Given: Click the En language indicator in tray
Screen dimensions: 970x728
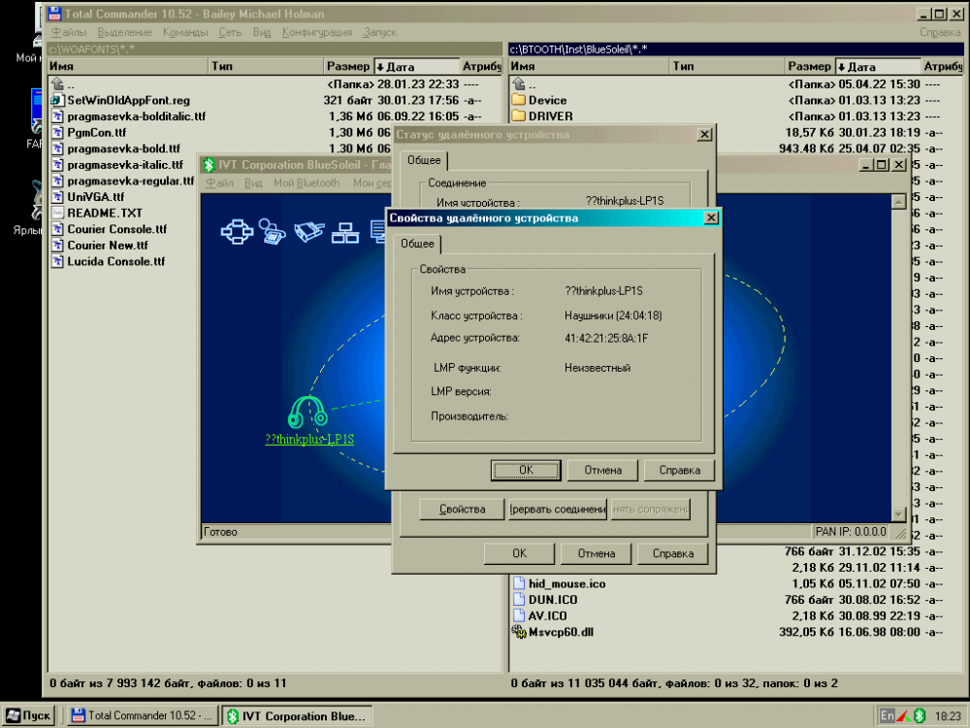Looking at the screenshot, I should pyautogui.click(x=887, y=715).
